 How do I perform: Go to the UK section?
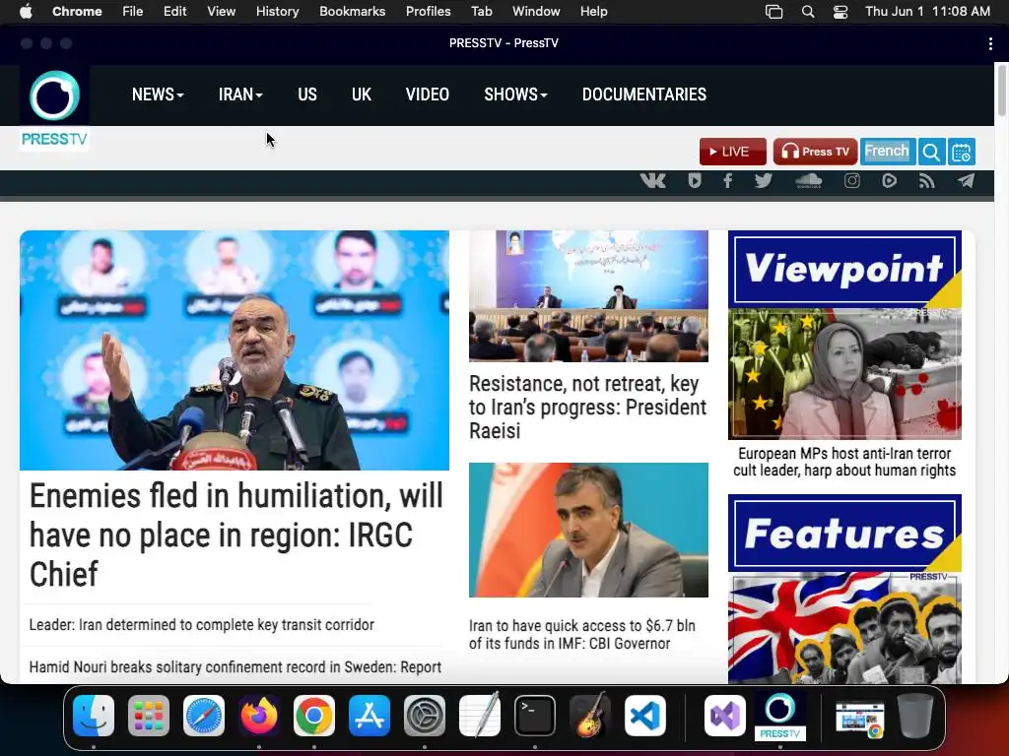pos(361,94)
